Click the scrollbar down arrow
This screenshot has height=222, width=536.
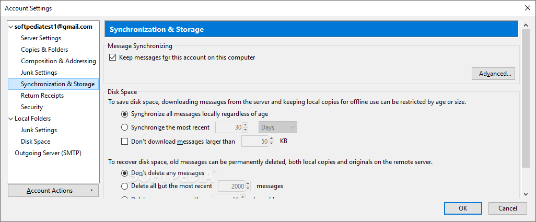[526, 194]
